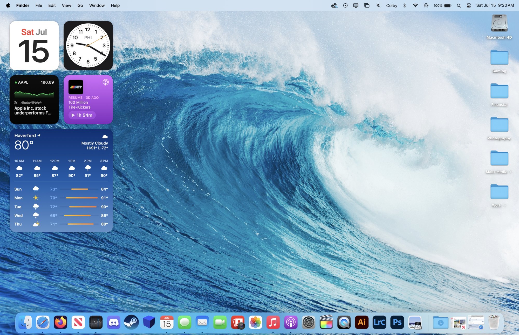Open Control Center in the menu bar

click(x=469, y=5)
